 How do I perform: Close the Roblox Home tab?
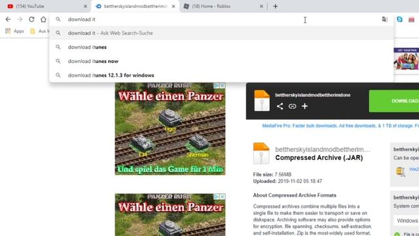click(261, 6)
